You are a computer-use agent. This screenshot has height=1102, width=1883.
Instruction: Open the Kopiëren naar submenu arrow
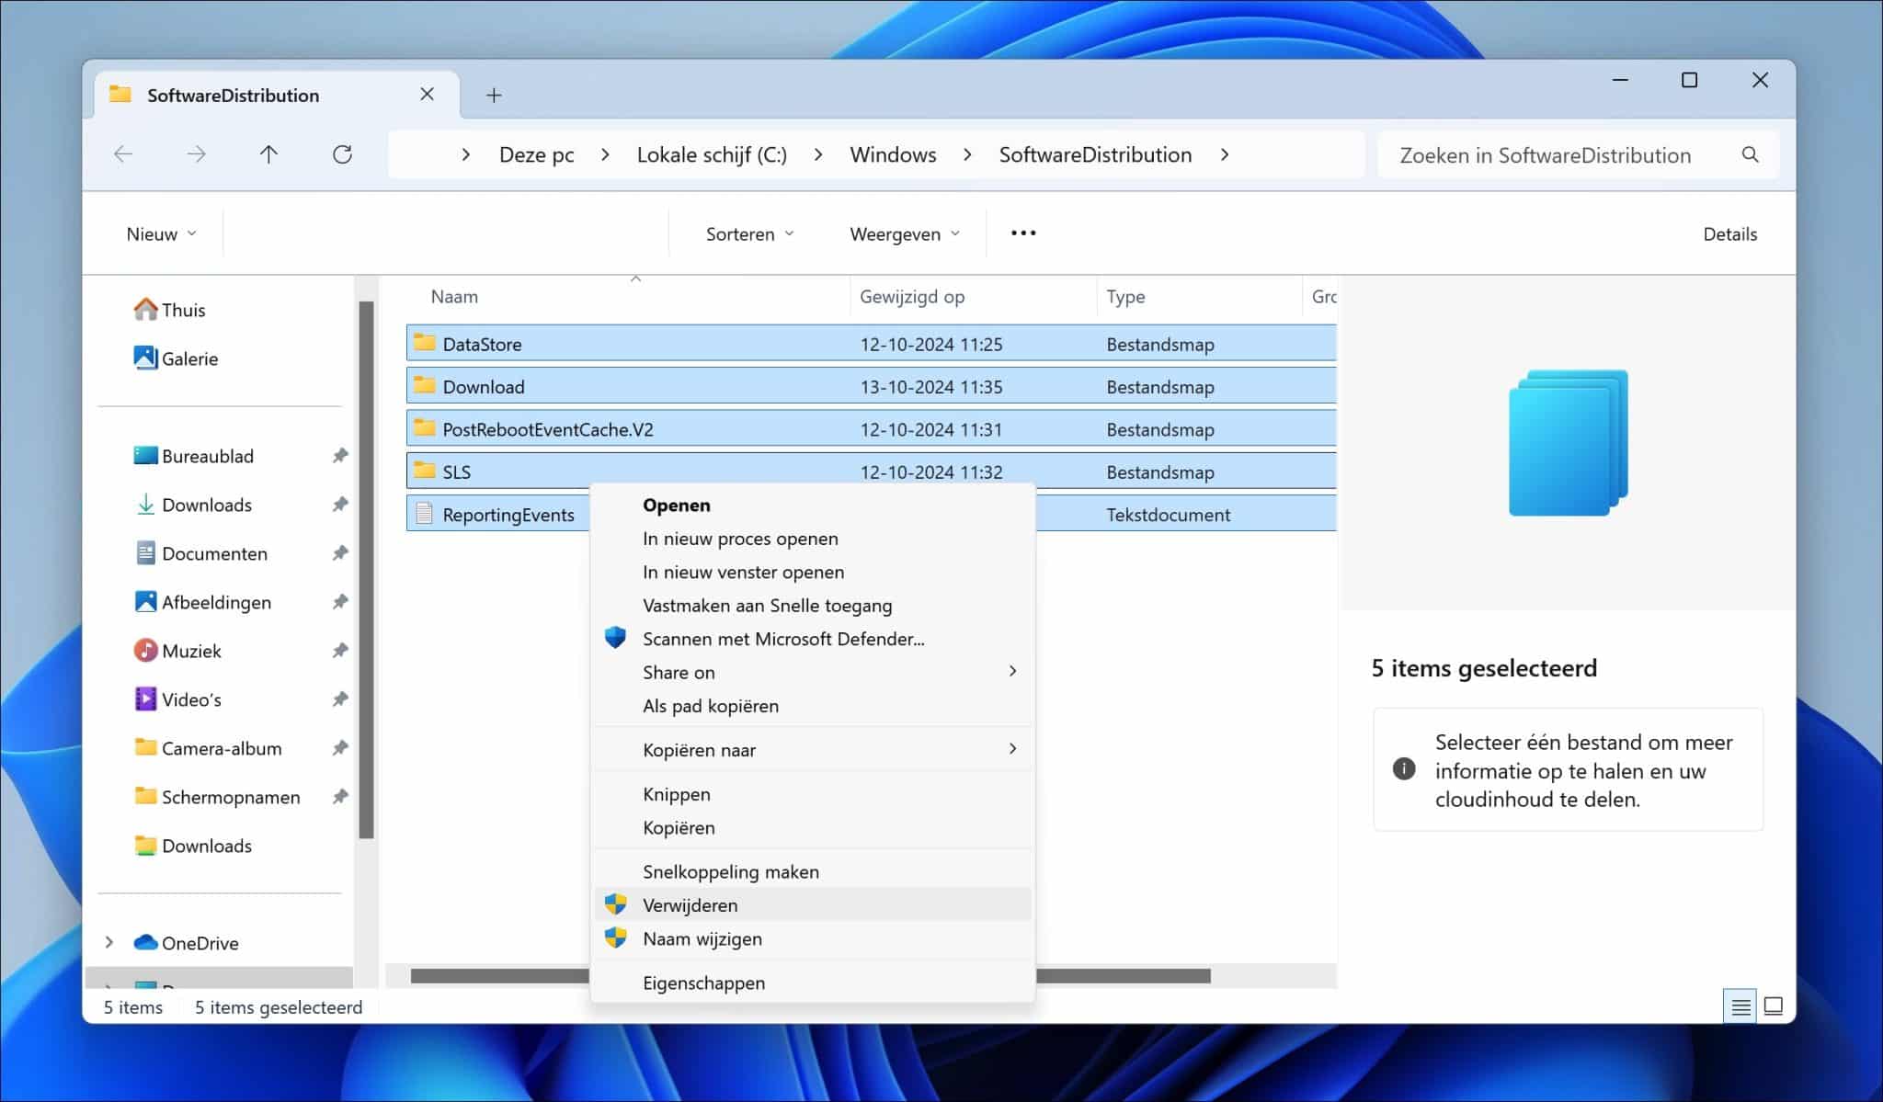point(1013,749)
